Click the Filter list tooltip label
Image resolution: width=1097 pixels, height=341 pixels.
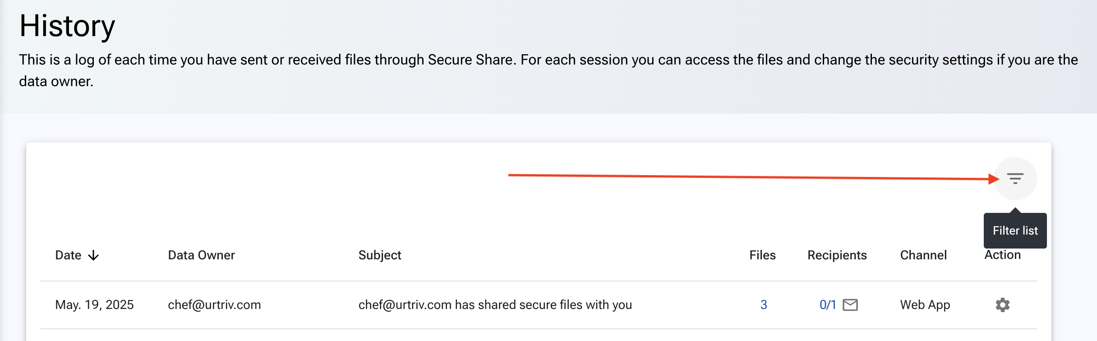coord(1015,230)
